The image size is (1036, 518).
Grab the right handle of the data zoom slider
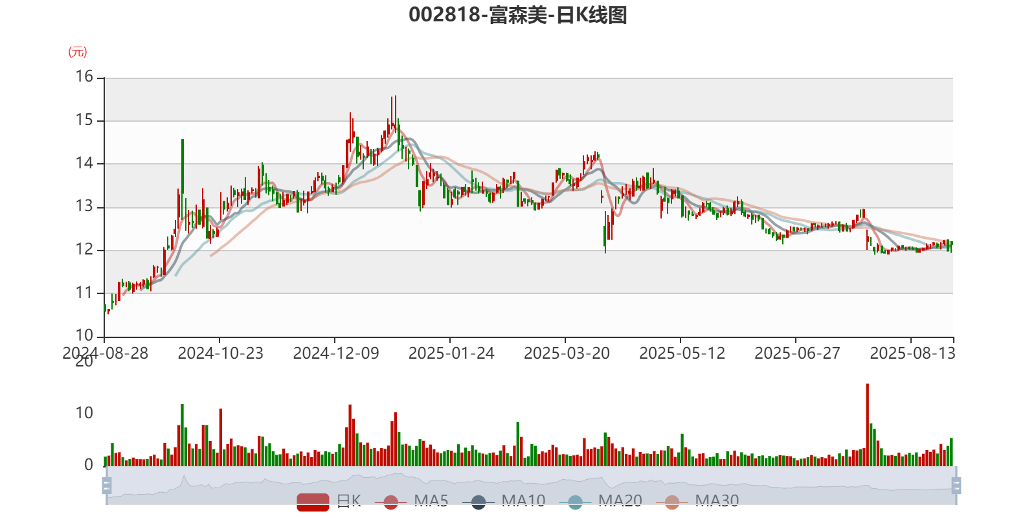pos(956,485)
